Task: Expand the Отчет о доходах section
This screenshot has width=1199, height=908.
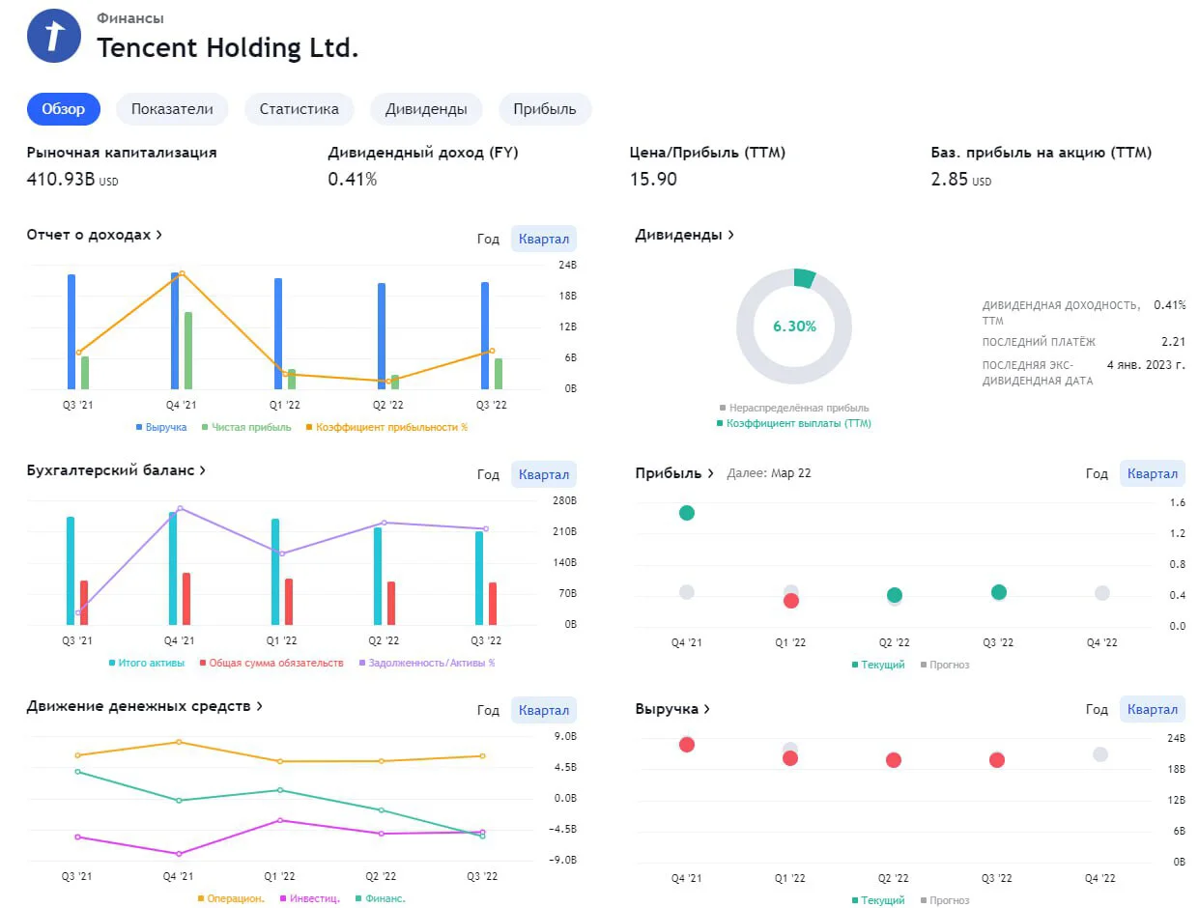Action: click(x=95, y=235)
